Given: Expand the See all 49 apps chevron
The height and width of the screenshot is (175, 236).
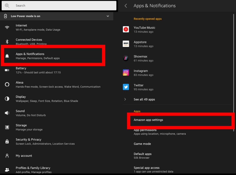Looking at the screenshot, I should [125, 99].
